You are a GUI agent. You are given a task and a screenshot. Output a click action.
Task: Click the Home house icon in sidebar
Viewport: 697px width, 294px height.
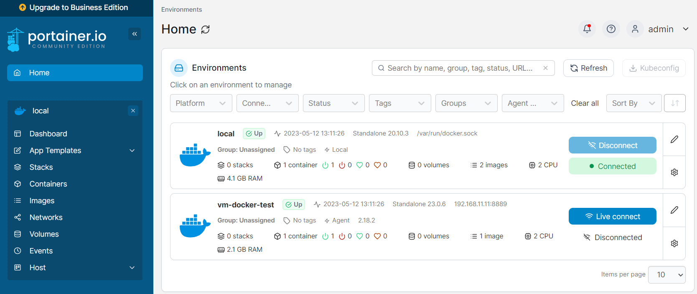pos(17,73)
